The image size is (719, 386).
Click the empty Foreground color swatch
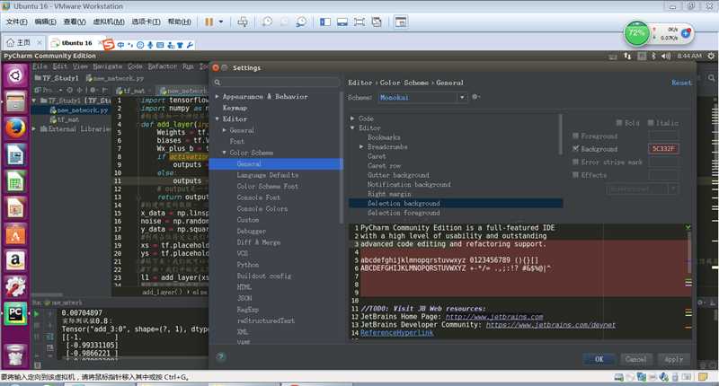tap(663, 136)
